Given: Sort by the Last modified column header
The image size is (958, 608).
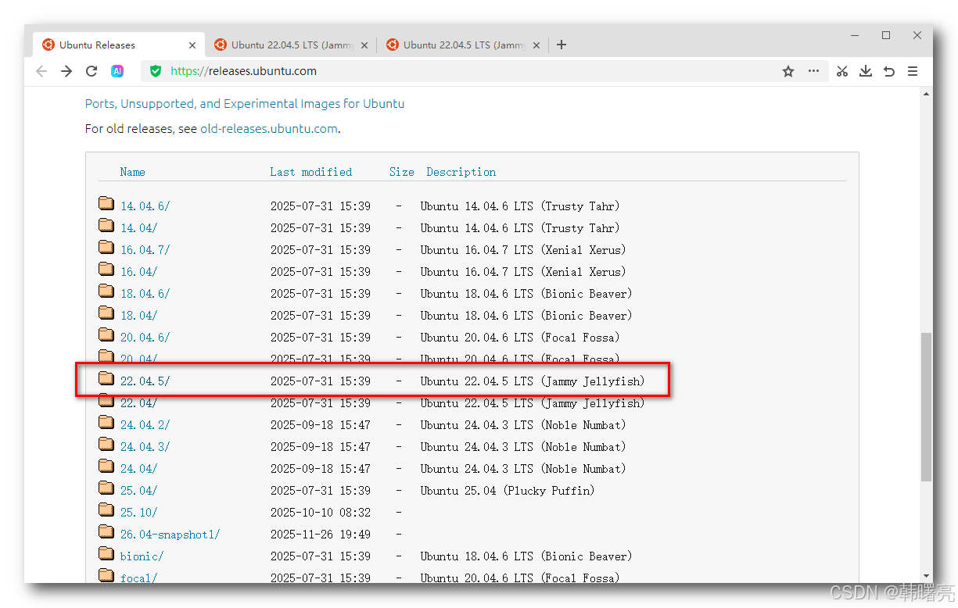Looking at the screenshot, I should point(311,172).
